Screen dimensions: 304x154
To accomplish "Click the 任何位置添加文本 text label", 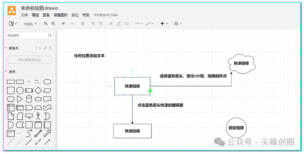I will 89,56.
